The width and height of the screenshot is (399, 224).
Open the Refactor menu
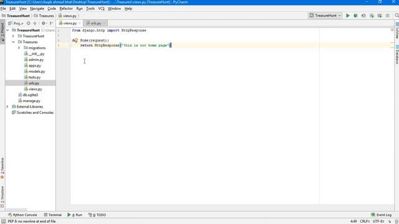pyautogui.click(x=66, y=9)
